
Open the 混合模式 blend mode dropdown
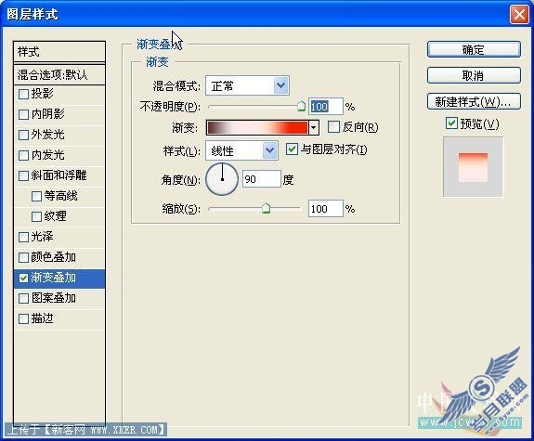click(x=281, y=85)
